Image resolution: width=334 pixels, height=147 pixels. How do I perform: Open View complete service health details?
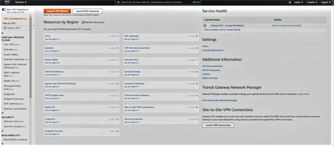222,30
